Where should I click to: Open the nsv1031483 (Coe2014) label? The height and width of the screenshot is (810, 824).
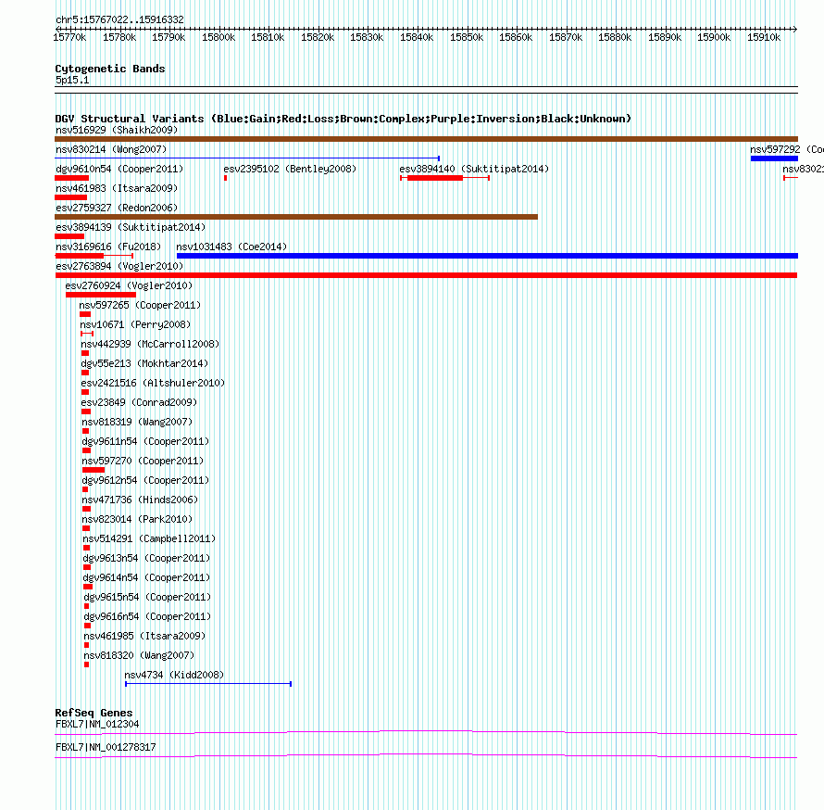231,247
